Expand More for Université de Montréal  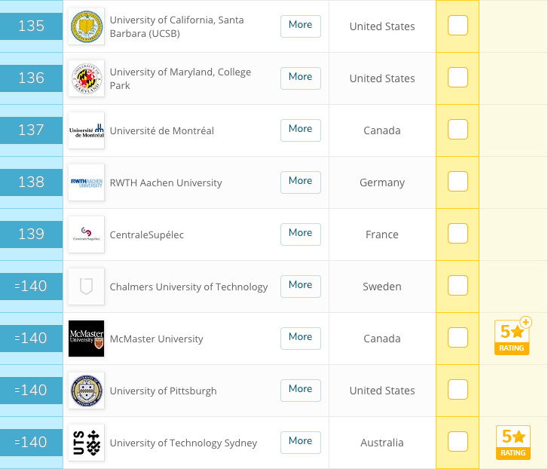click(301, 130)
